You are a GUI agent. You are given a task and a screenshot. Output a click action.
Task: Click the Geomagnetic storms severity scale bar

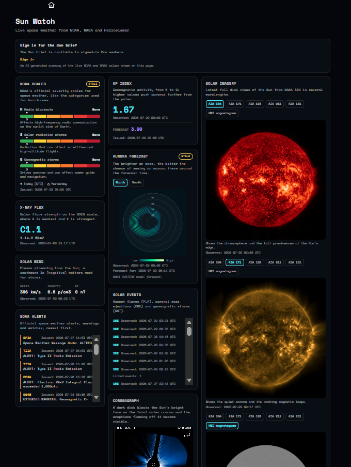coord(60,166)
